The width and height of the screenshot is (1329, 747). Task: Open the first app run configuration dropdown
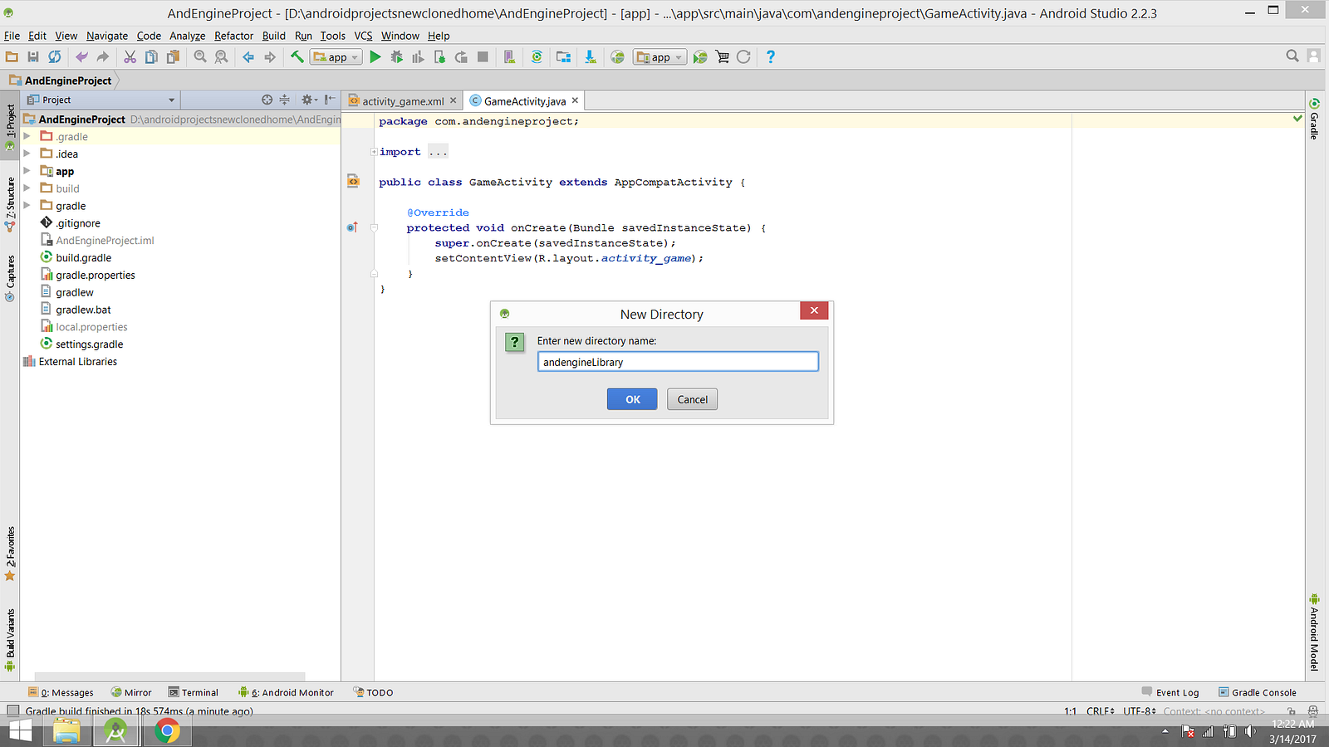click(x=336, y=57)
